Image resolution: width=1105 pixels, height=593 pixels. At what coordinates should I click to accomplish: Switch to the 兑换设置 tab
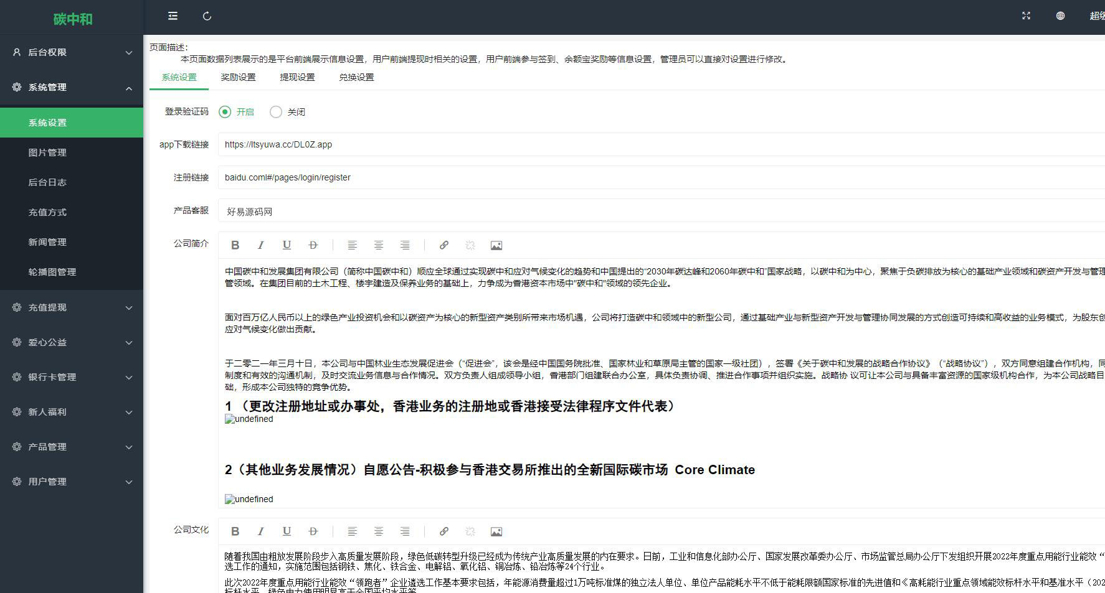click(356, 77)
